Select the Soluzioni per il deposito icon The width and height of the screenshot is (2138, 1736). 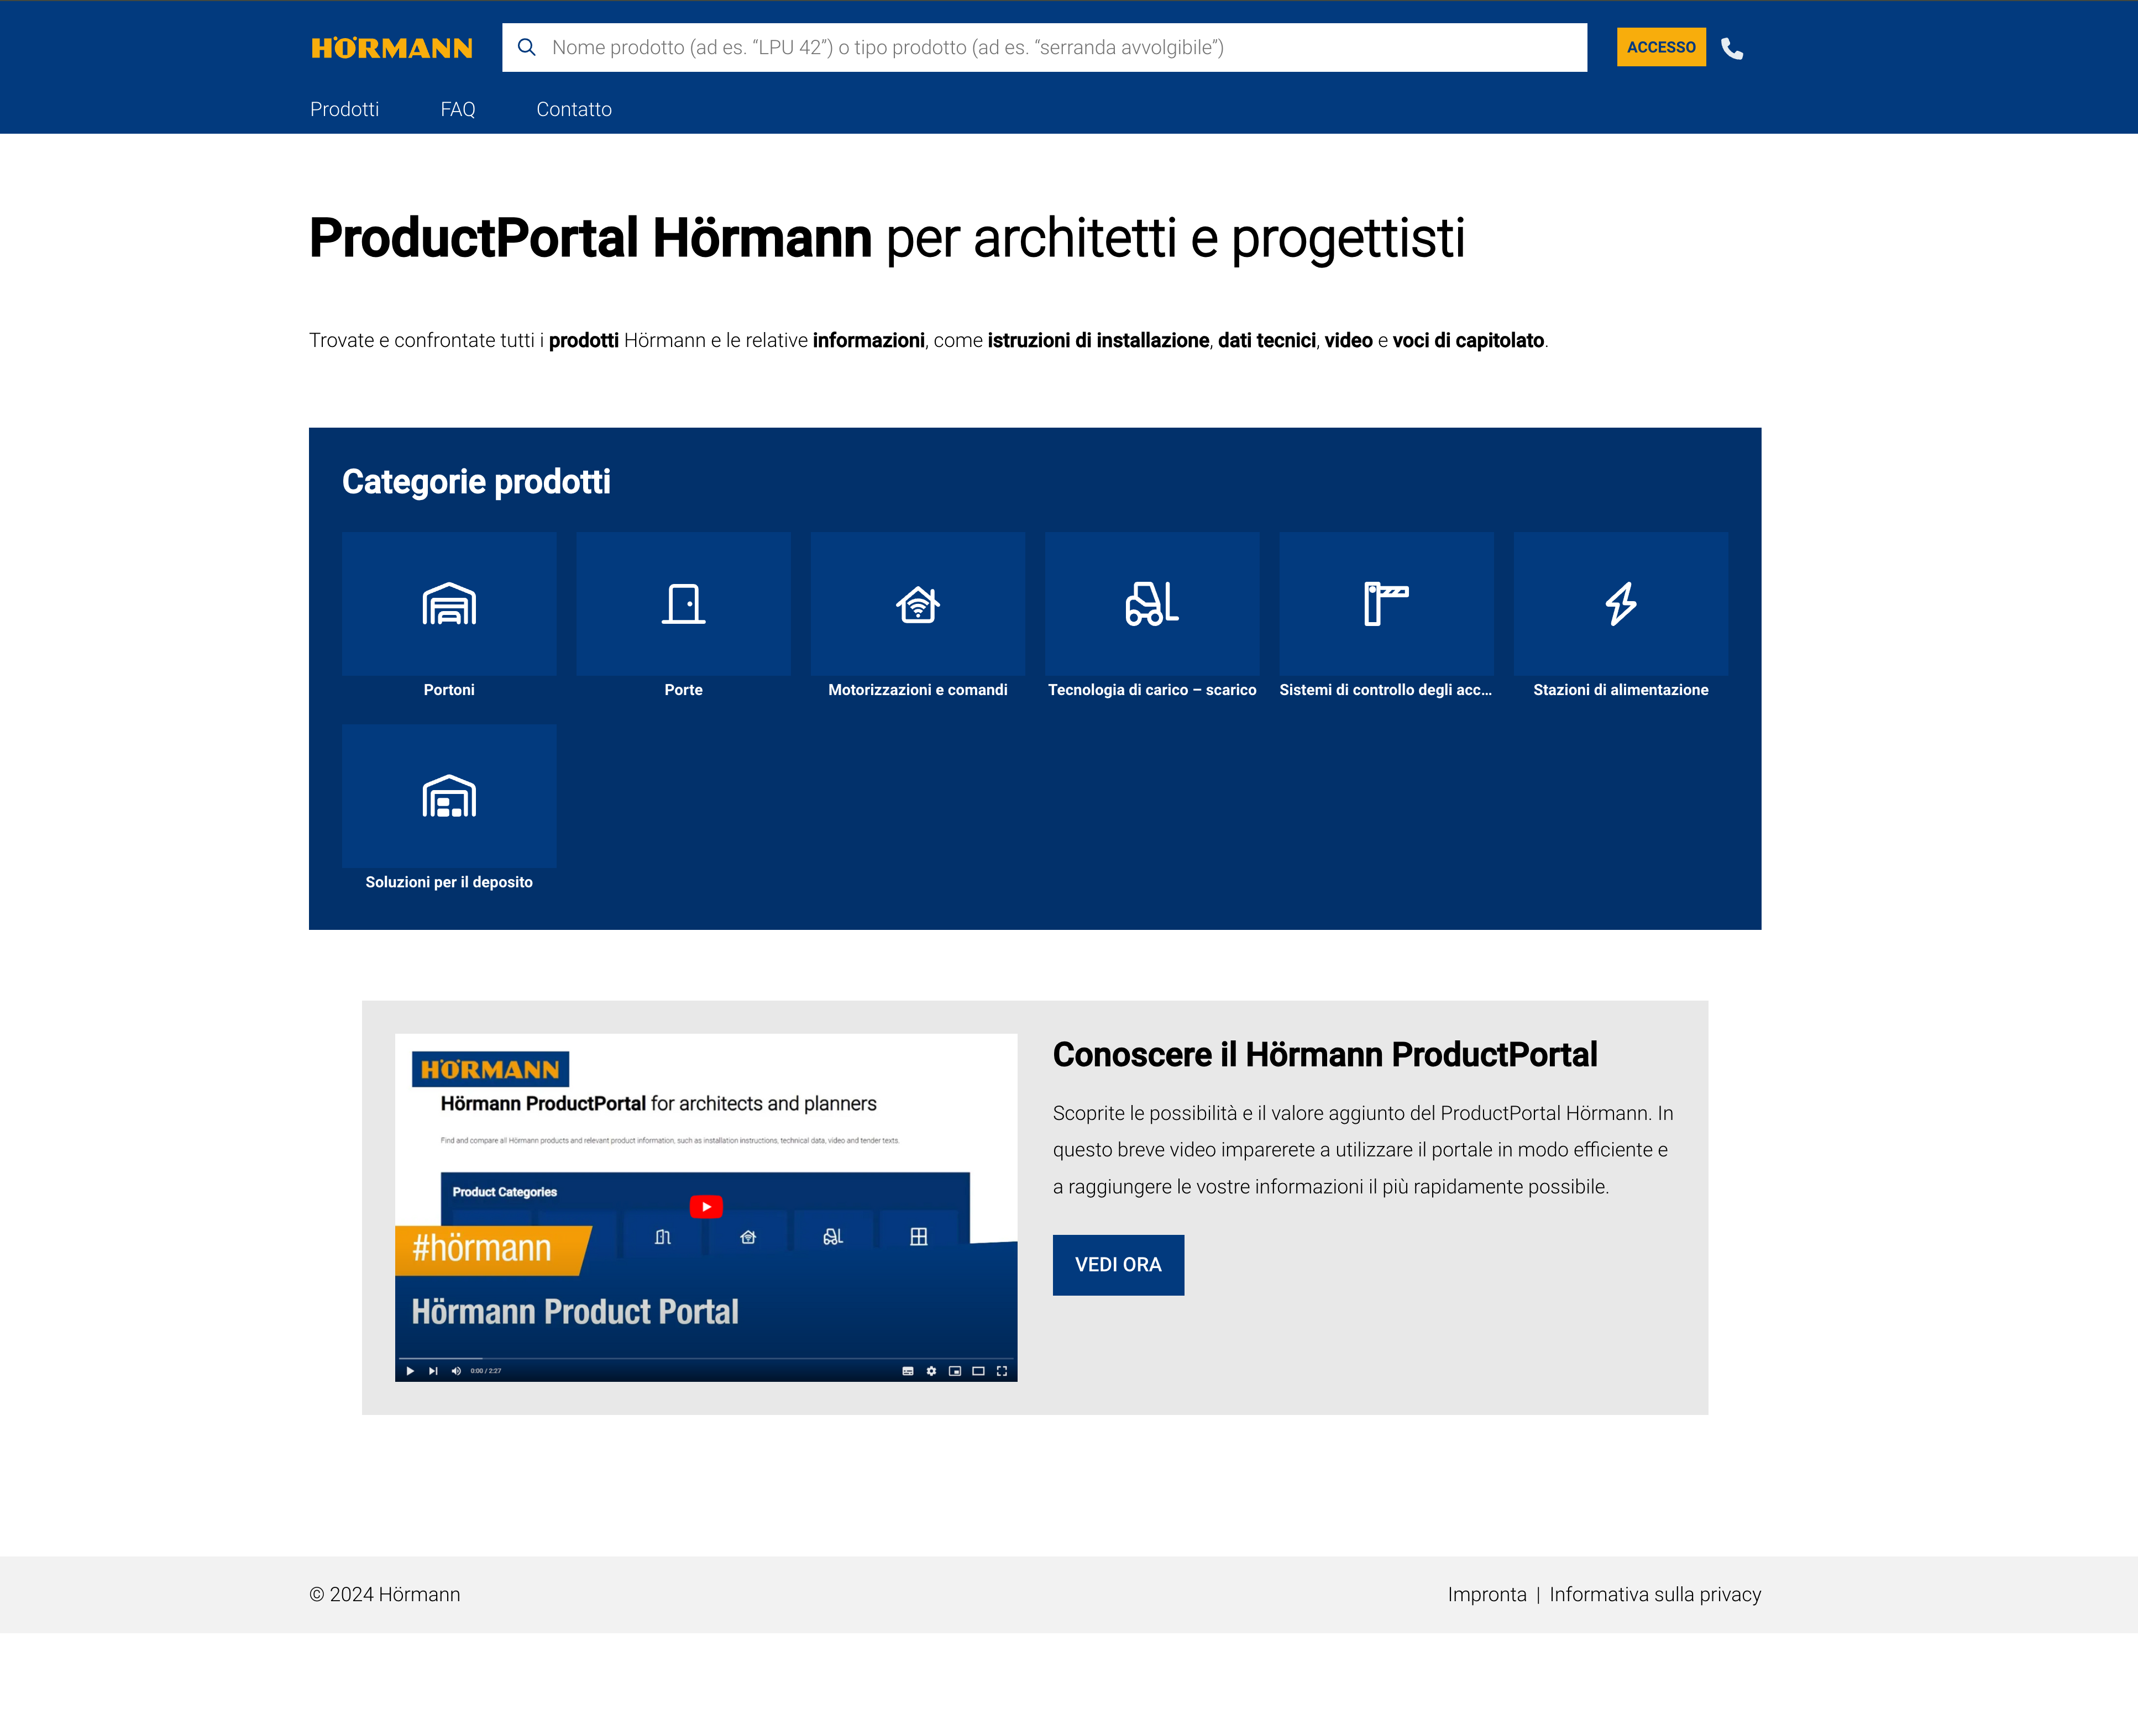(x=449, y=796)
